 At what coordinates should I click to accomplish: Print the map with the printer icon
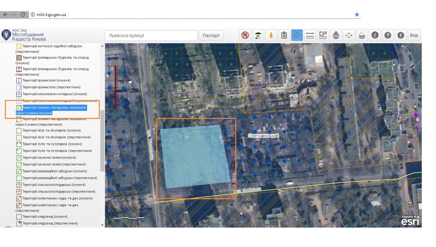pos(362,35)
